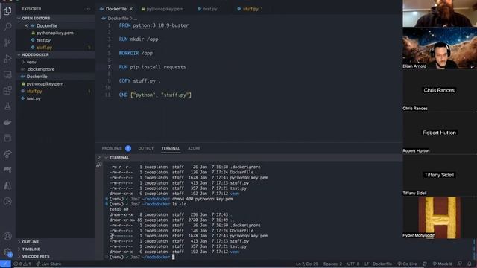Image resolution: width=477 pixels, height=268 pixels.
Task: Open .dockerignore in file tree
Action: click(40, 69)
